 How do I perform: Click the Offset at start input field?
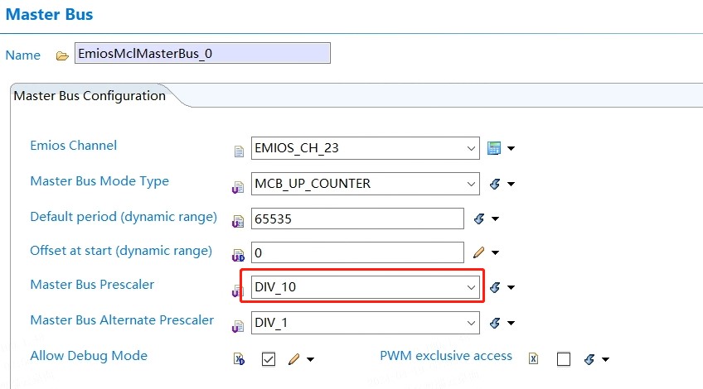(x=357, y=252)
